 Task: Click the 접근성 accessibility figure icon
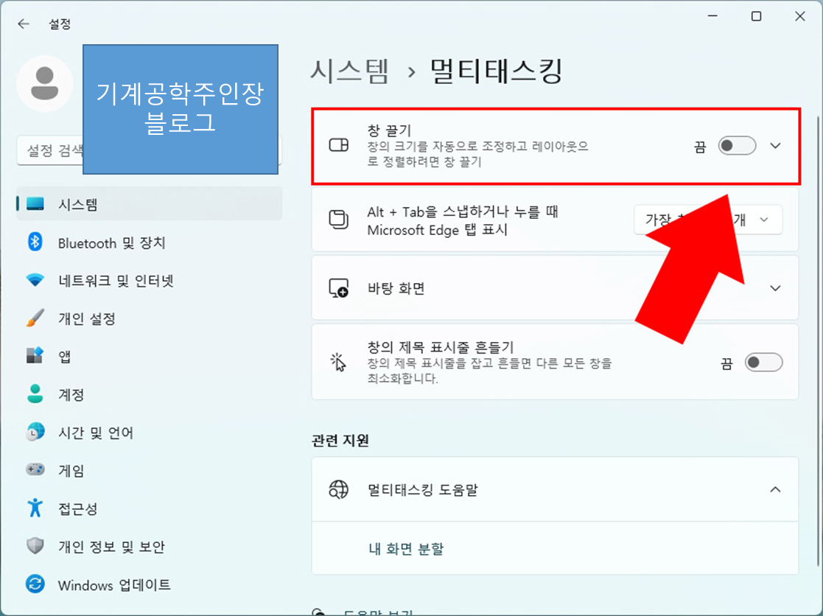coord(35,508)
